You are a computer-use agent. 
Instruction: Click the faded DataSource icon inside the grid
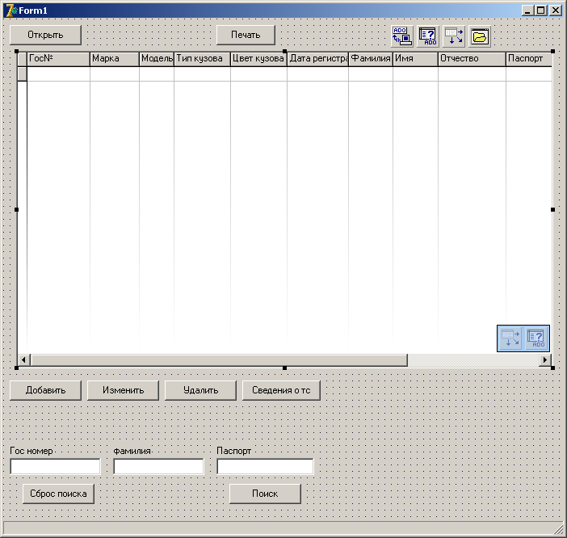510,338
